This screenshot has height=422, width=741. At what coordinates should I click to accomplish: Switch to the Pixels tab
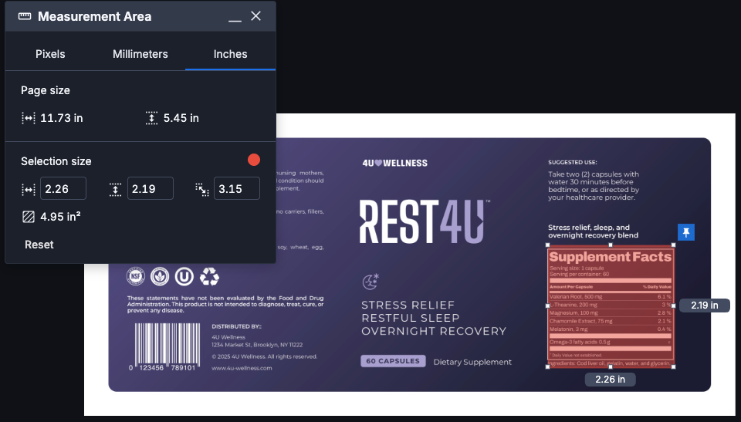click(x=50, y=54)
